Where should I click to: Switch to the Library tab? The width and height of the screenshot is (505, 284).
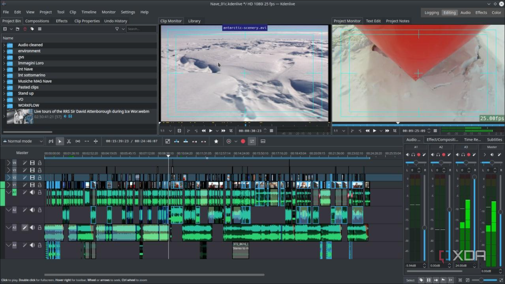(x=194, y=21)
